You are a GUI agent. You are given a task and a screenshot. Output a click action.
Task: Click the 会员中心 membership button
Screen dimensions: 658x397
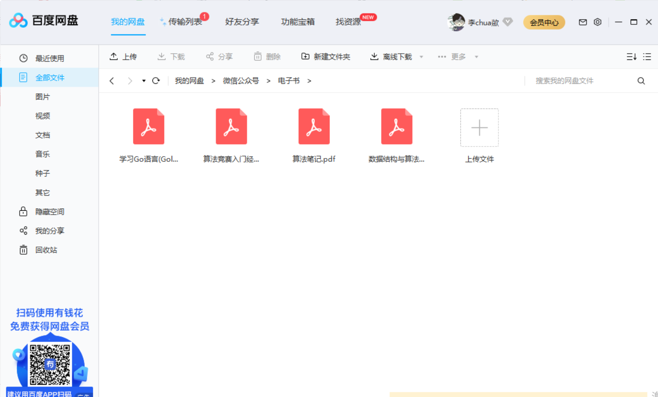coord(544,22)
